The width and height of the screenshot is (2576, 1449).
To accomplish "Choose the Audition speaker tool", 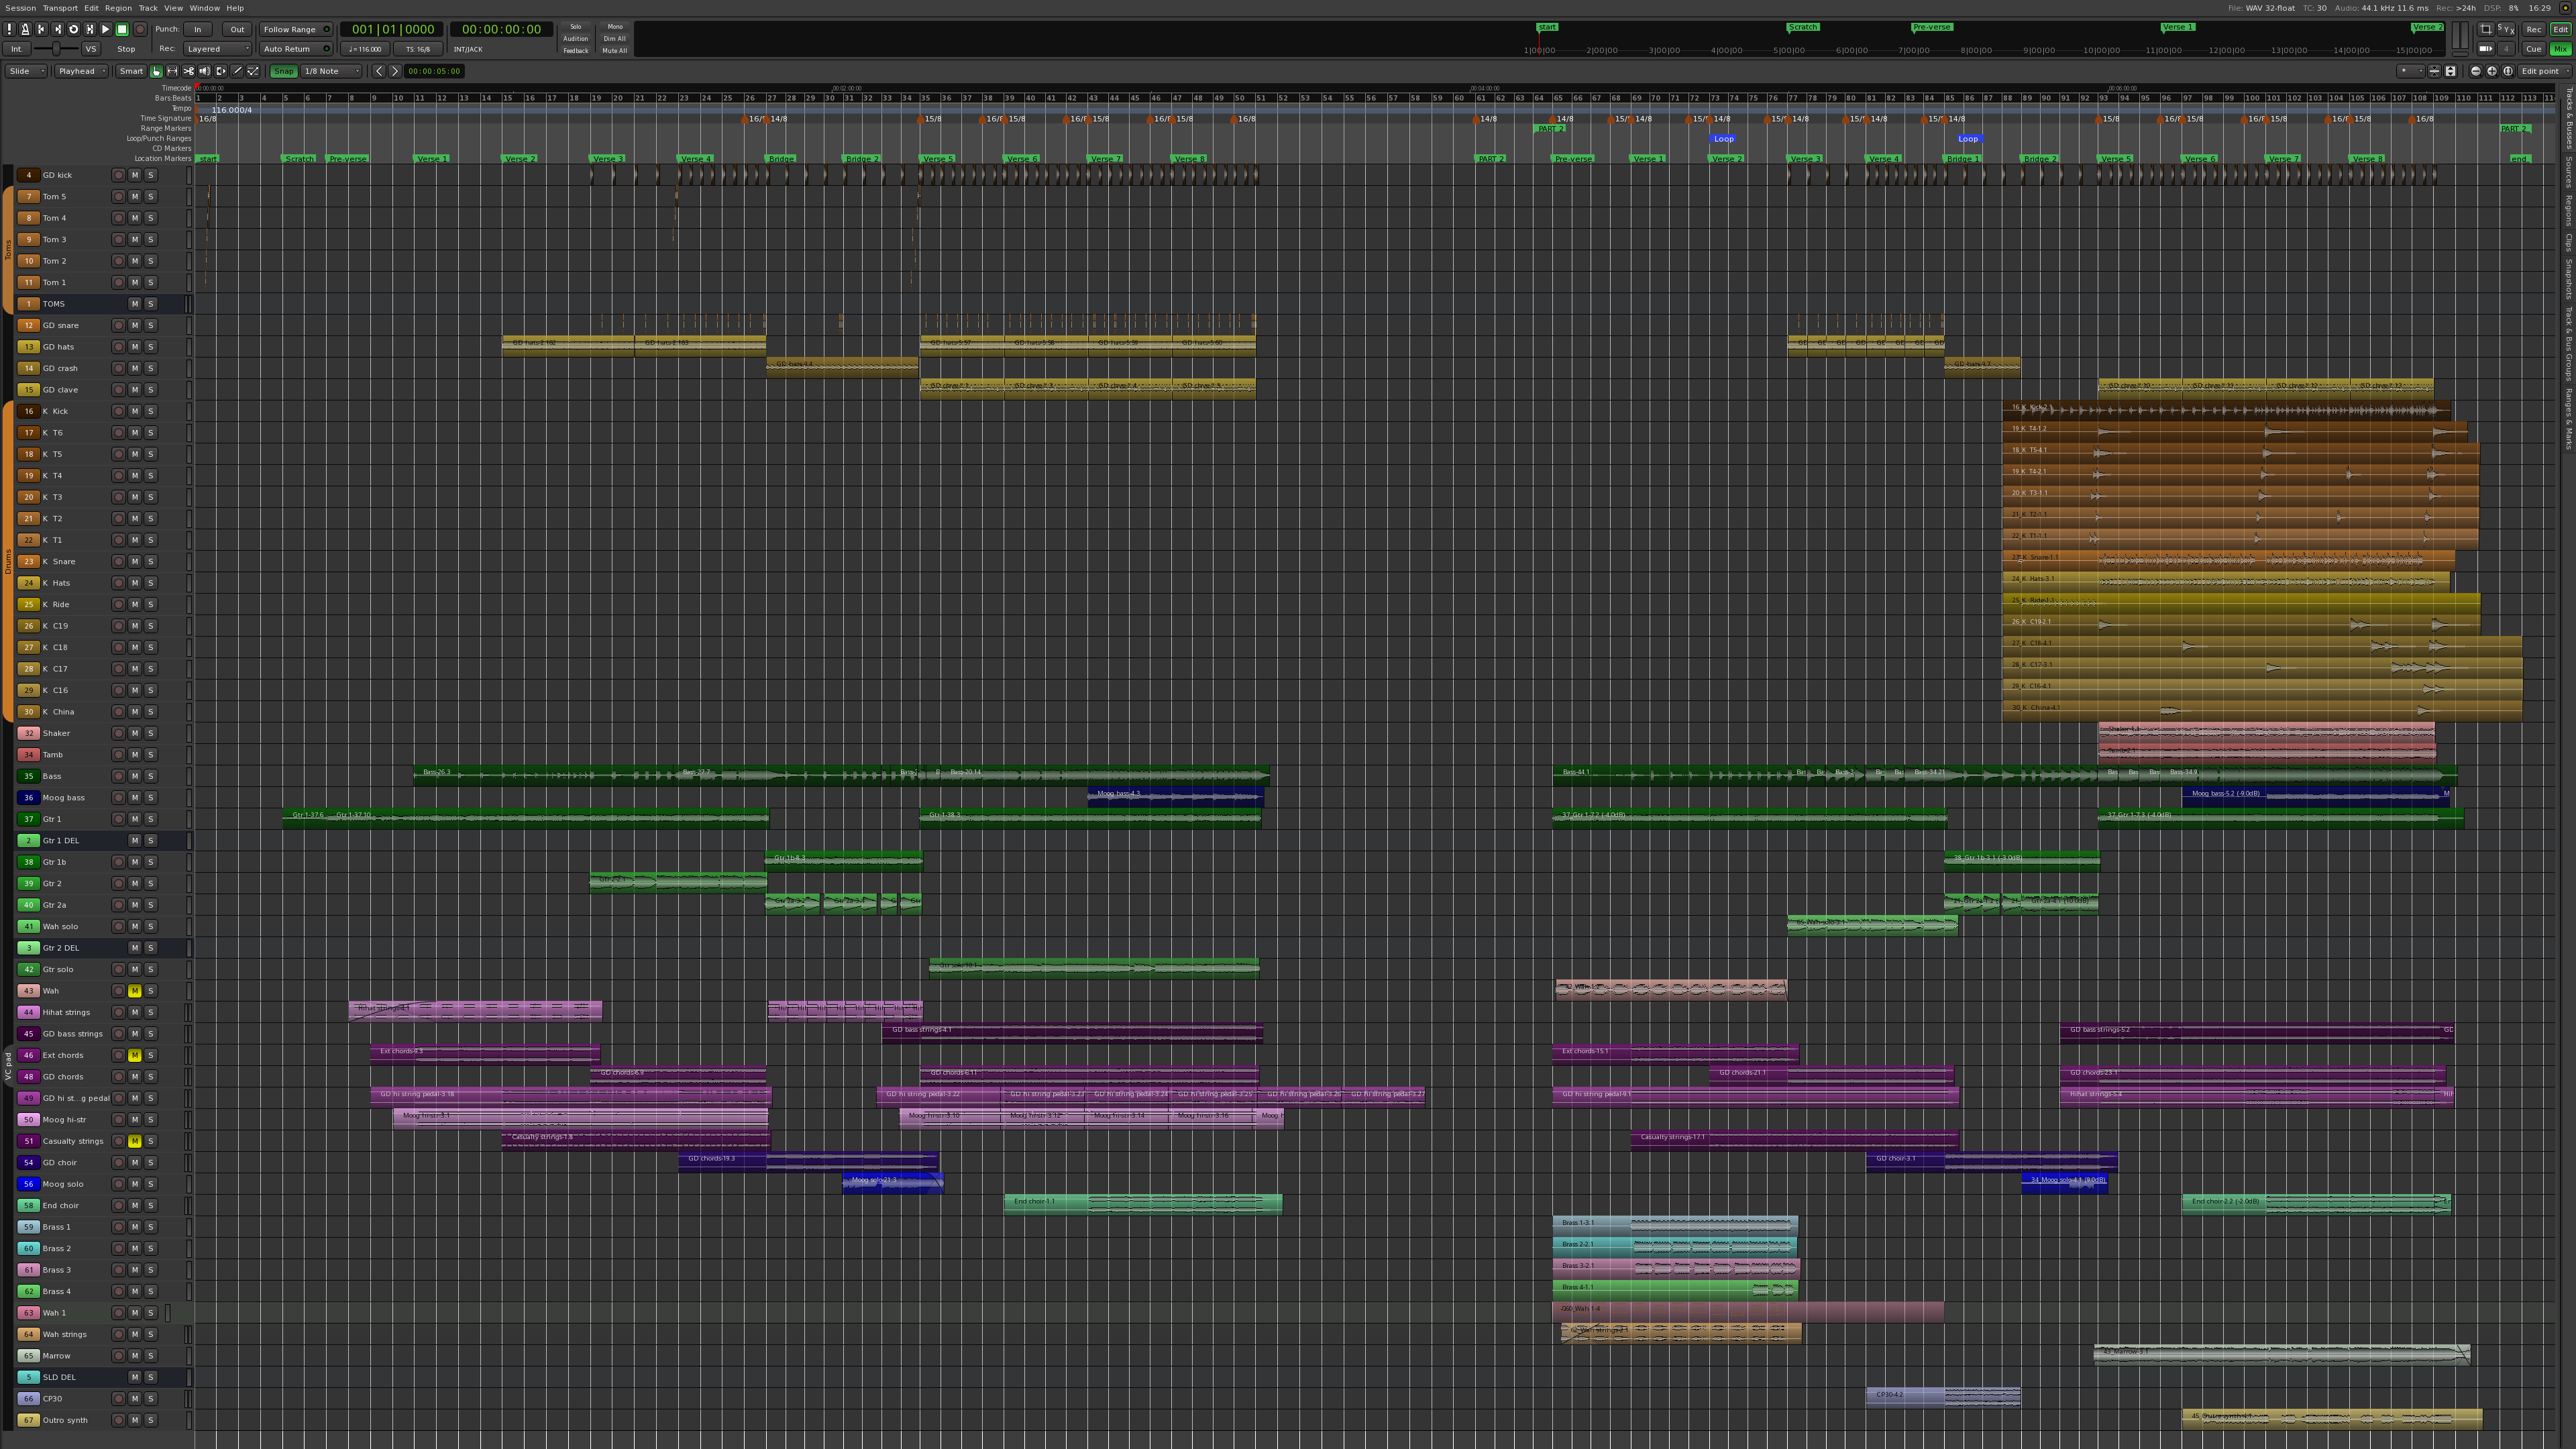I will [x=204, y=71].
